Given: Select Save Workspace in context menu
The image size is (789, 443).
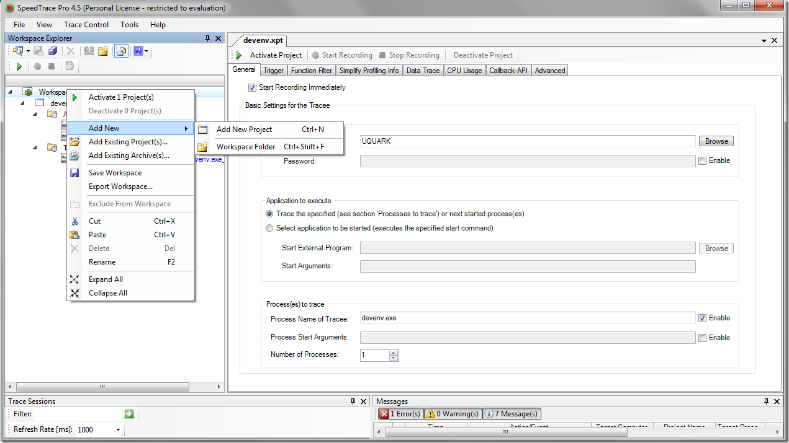Looking at the screenshot, I should tap(130, 173).
